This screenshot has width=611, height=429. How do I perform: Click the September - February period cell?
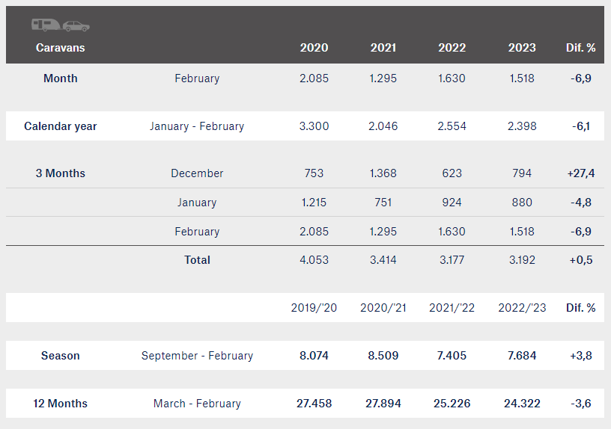pyautogui.click(x=197, y=356)
